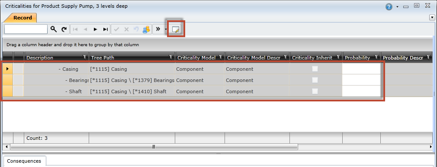Filter the Tree Path column
Viewport: 437px width, 167px height.
171,57
